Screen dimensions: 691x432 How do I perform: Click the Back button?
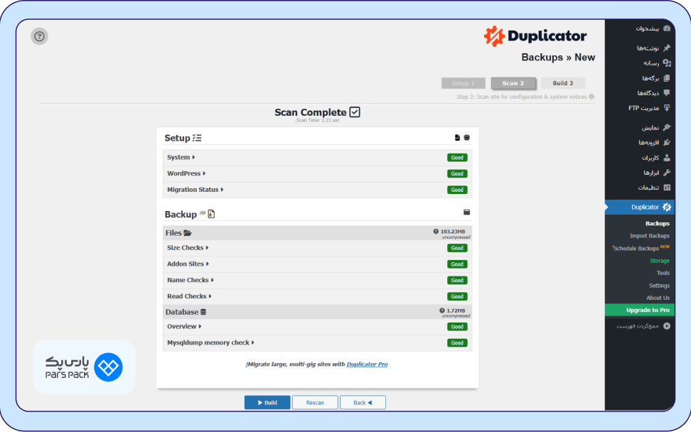363,402
